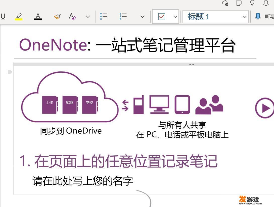Expand more font formatting options
274x207 pixels.
coord(88,17)
